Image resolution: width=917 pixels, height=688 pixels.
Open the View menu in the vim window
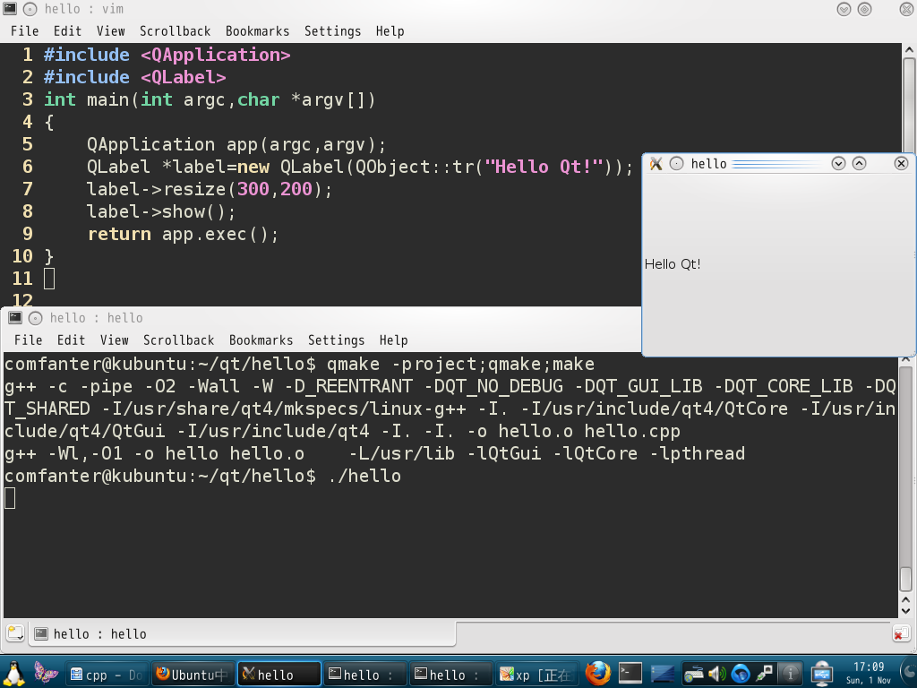pyautogui.click(x=110, y=31)
